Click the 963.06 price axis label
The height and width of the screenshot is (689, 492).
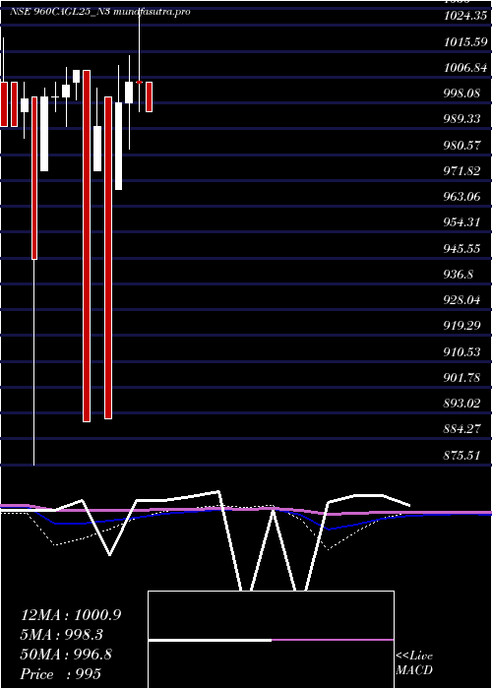[x=461, y=197]
